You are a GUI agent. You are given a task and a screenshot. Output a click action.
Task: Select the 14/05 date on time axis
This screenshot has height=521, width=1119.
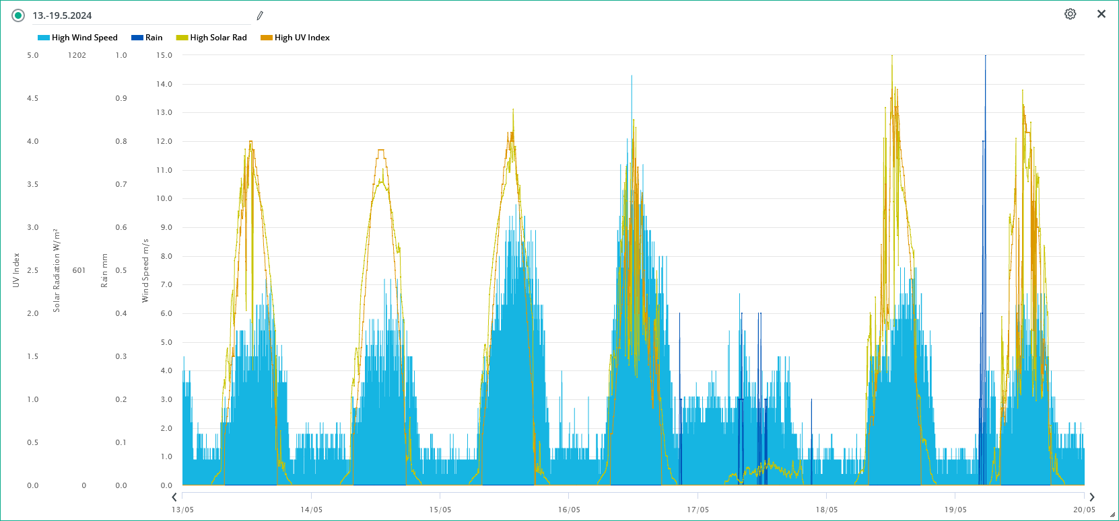pos(311,510)
